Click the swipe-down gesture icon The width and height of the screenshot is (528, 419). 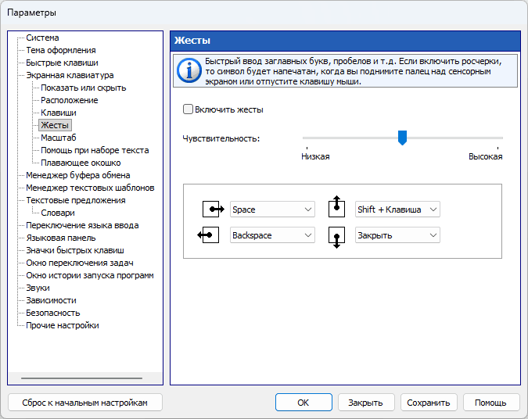336,238
